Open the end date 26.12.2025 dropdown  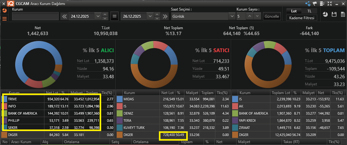150,16
